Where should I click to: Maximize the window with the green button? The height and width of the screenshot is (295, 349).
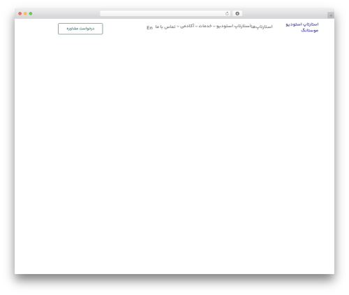pos(31,14)
